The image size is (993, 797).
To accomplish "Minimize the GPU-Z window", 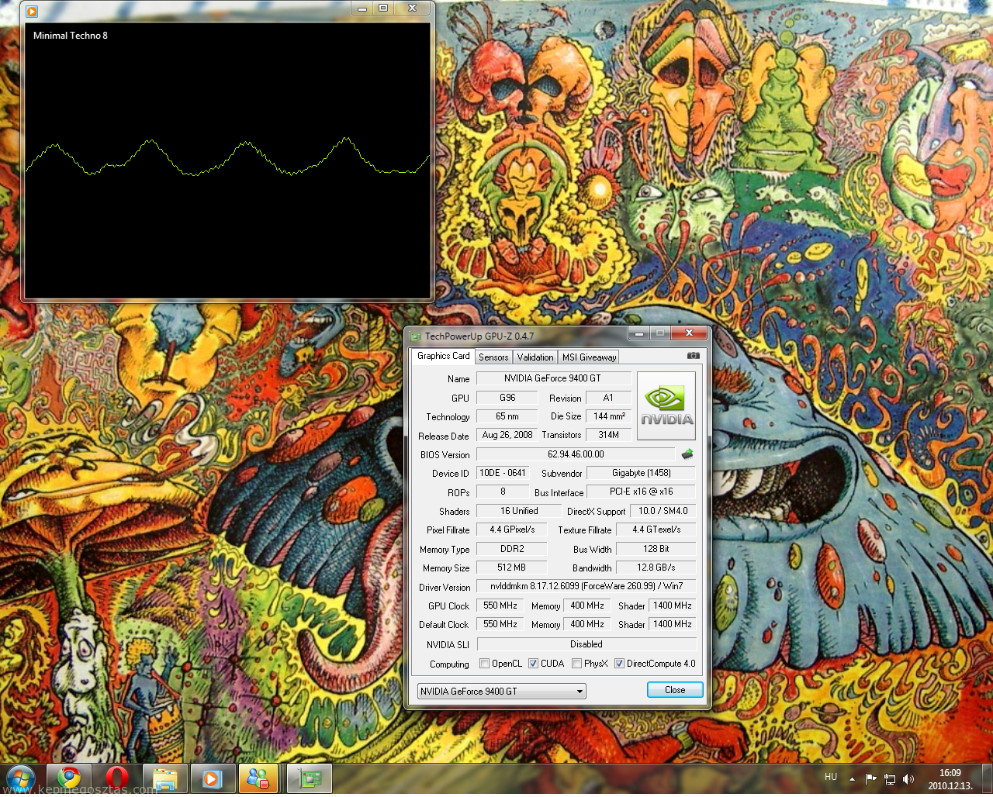I will pyautogui.click(x=638, y=333).
